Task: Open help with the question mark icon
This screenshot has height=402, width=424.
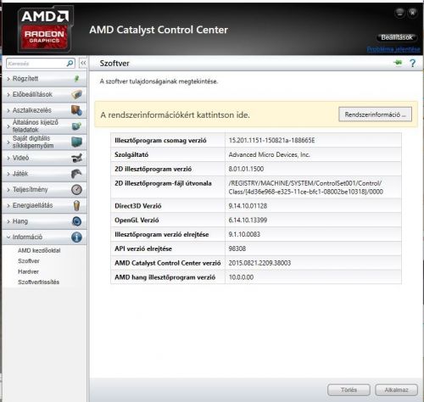Action: point(413,63)
